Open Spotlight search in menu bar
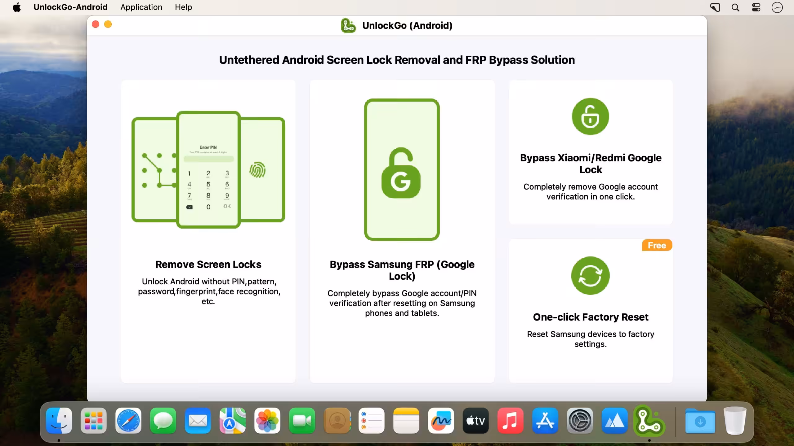The image size is (794, 446). coord(735,7)
